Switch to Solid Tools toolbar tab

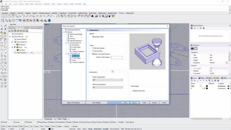click(93, 13)
